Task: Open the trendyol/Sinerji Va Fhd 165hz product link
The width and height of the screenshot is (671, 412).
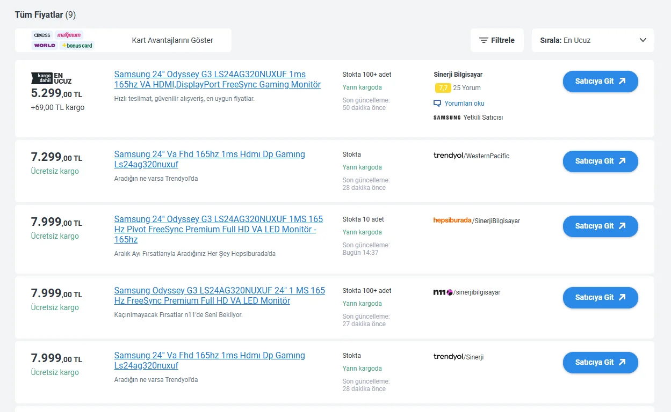Action: pyautogui.click(x=210, y=360)
